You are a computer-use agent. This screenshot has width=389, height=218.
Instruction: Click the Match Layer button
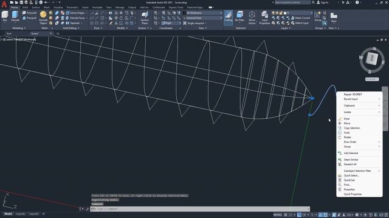click(x=300, y=23)
